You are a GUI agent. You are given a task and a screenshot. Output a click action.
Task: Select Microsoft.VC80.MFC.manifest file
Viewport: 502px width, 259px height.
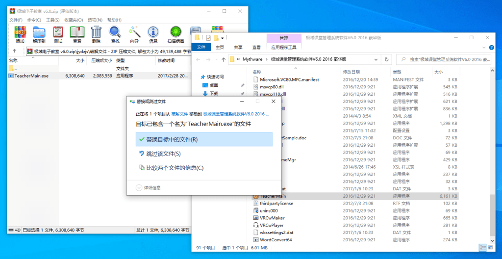[355, 79]
